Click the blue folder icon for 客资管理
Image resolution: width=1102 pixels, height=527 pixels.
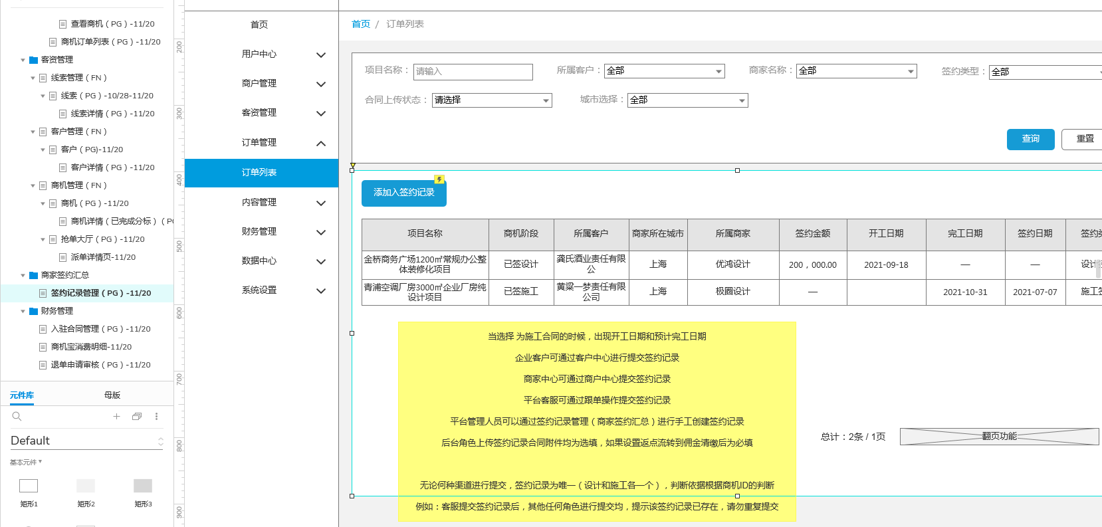point(33,60)
